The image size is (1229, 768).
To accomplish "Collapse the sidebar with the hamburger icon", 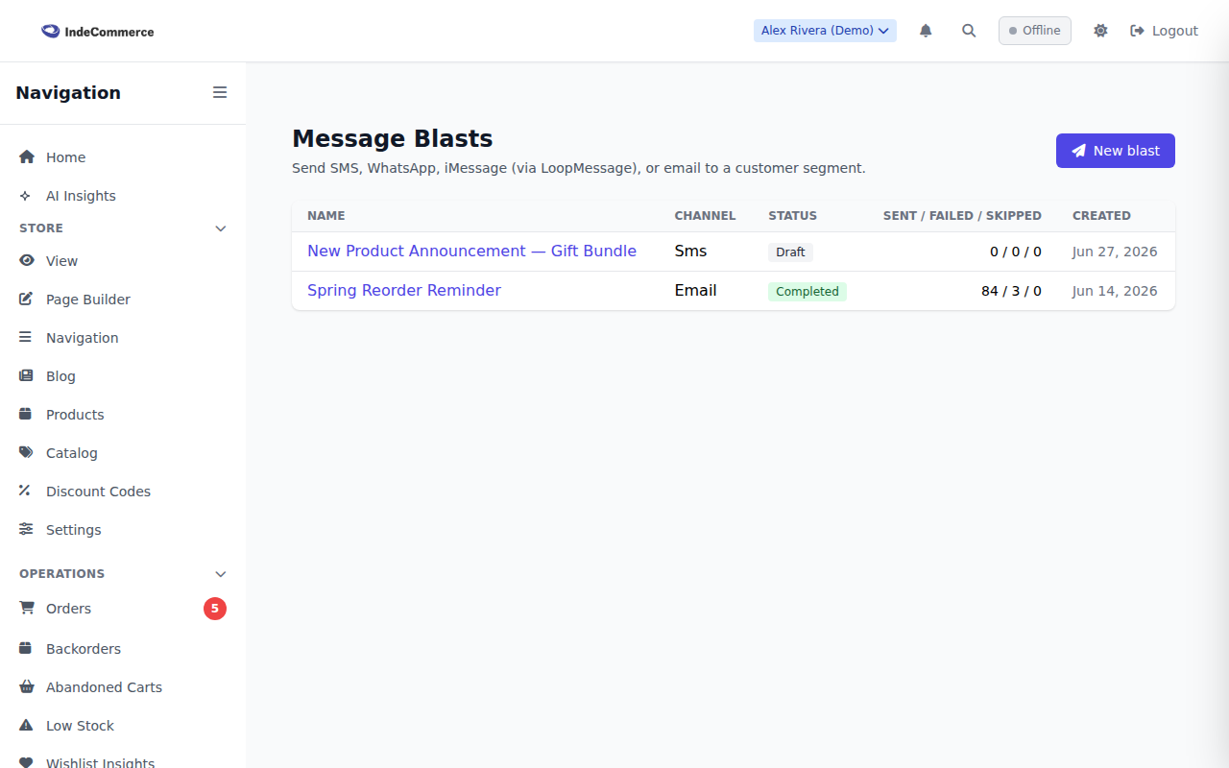I will click(220, 92).
